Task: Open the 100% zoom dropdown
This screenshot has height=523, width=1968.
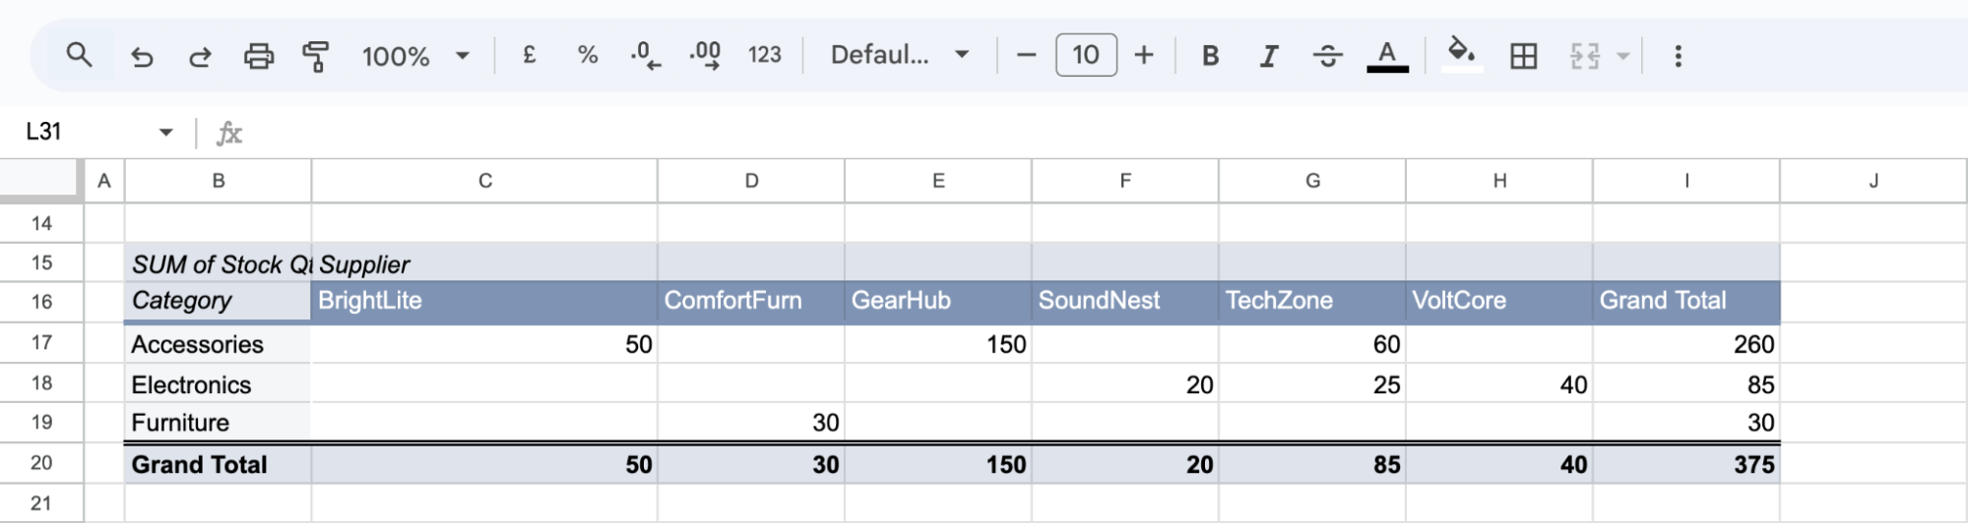Action: pyautogui.click(x=414, y=56)
